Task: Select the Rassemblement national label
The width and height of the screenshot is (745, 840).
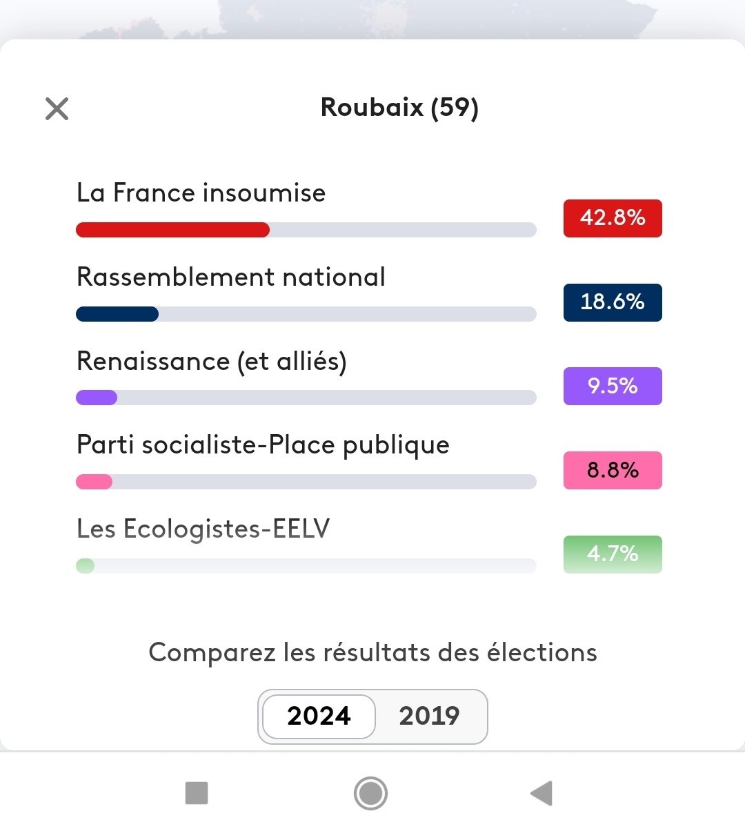Action: tap(231, 277)
